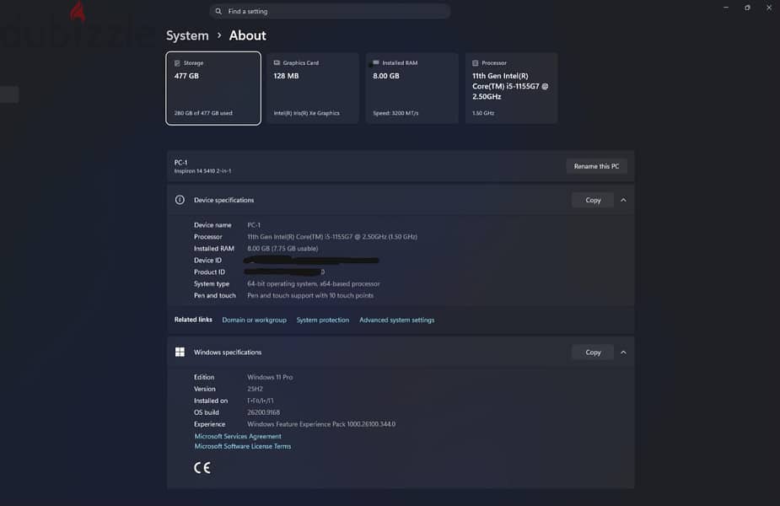Open the System breadcrumb link

(187, 35)
